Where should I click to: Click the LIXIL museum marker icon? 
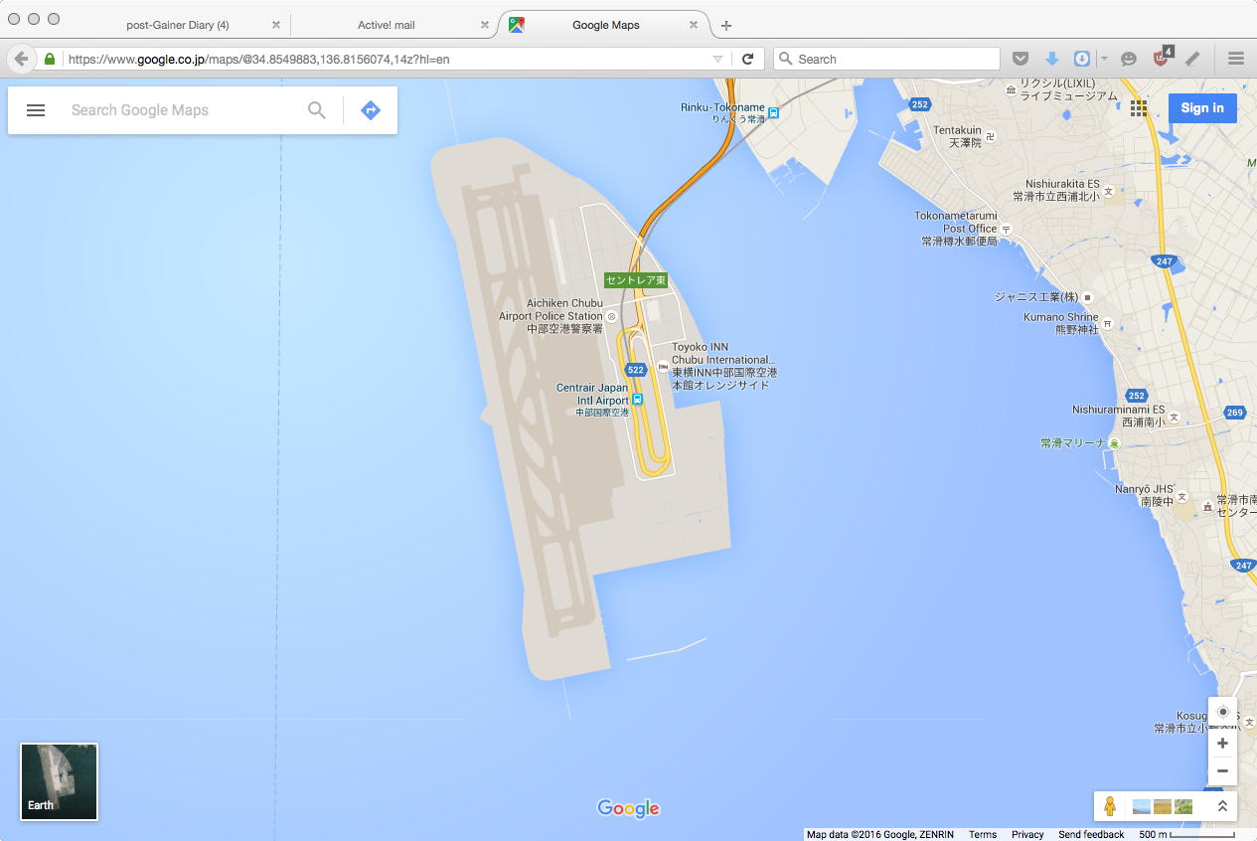(1011, 90)
